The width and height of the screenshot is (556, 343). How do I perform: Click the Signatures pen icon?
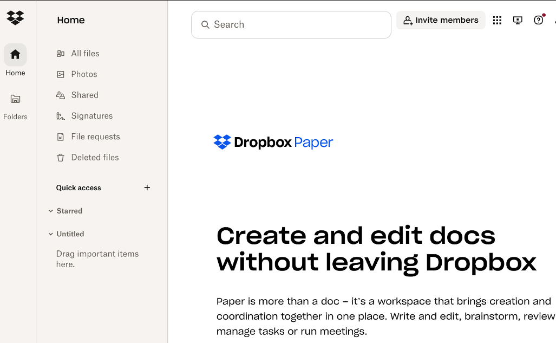[61, 116]
